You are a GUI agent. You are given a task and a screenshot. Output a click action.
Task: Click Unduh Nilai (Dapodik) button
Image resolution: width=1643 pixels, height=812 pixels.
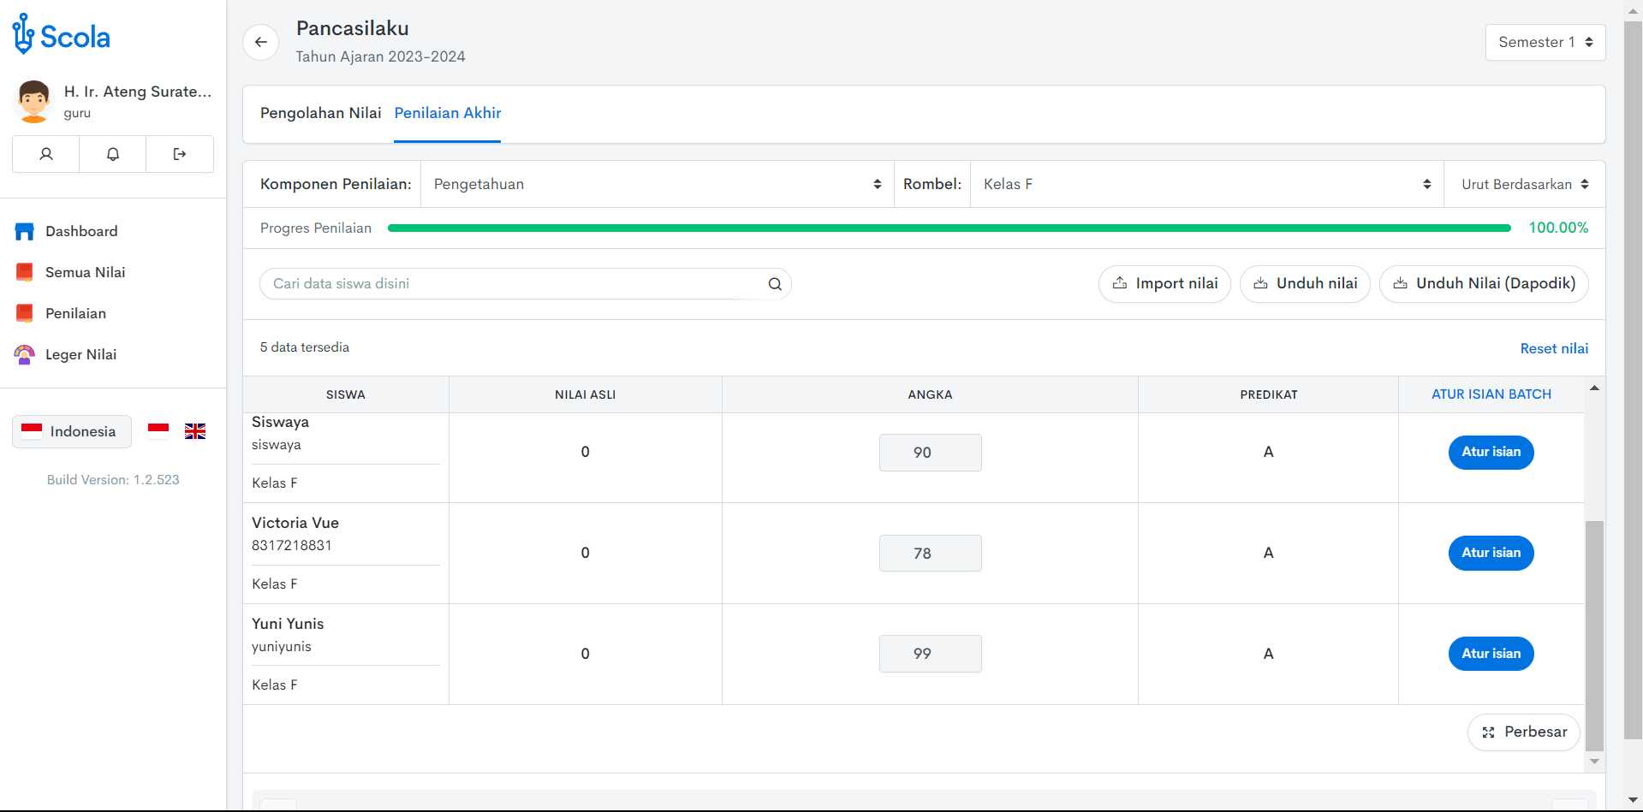click(x=1484, y=284)
